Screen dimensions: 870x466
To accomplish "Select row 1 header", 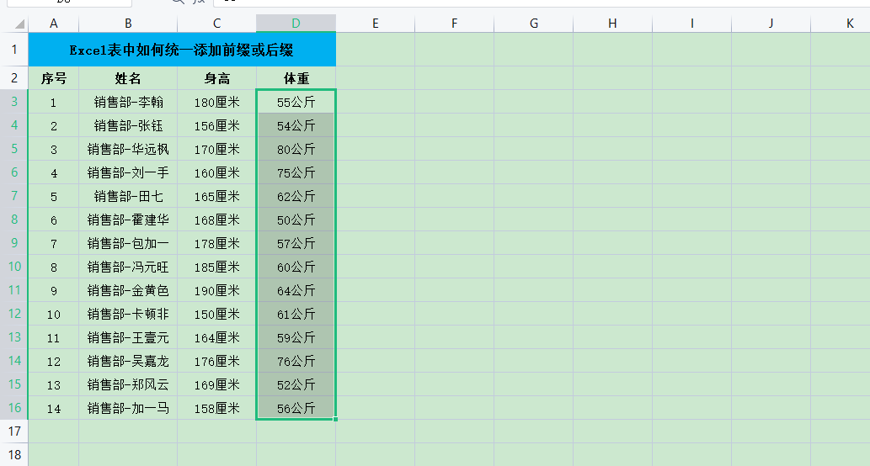I will click(13, 50).
